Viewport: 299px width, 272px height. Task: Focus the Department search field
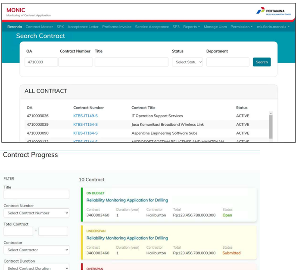(227, 62)
